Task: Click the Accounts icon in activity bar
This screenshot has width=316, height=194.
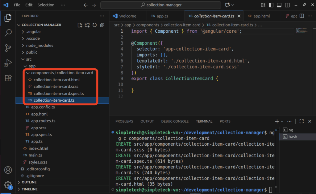Action: click(8, 170)
